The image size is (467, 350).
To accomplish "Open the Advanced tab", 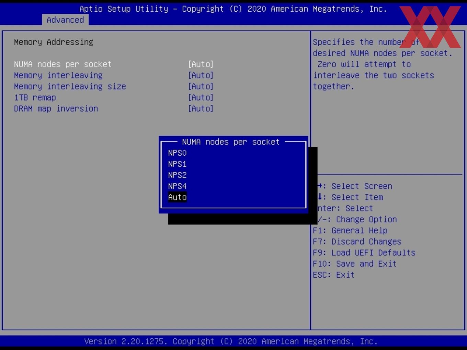I will 65,20.
